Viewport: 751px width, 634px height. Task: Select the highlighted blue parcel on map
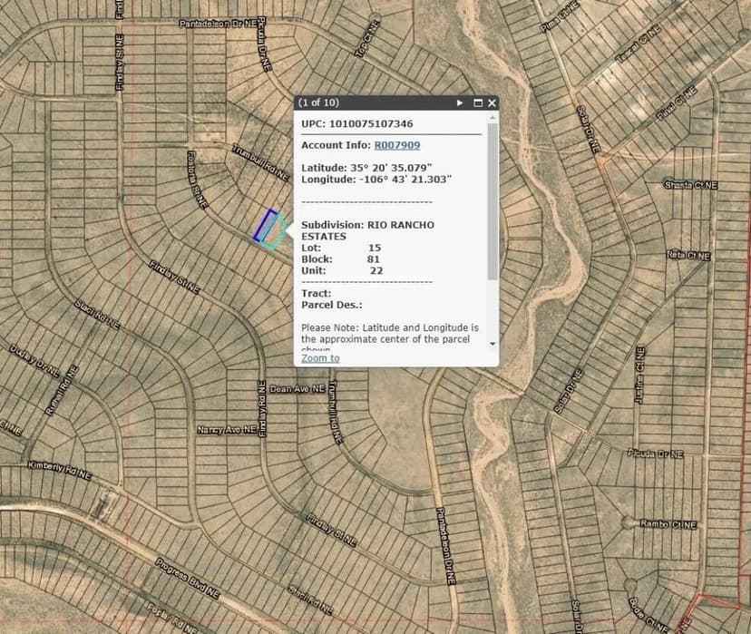(x=266, y=227)
